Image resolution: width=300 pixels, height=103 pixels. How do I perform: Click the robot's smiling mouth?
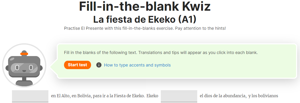(24, 71)
